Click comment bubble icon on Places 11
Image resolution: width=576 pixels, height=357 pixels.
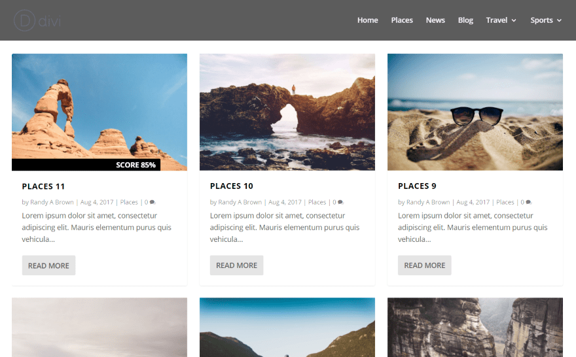(x=153, y=202)
